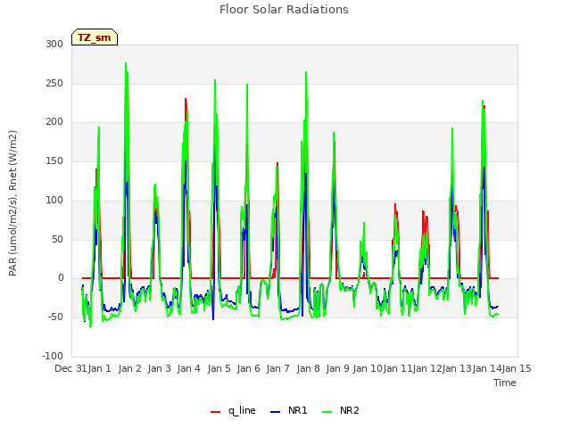Click the 100 y-axis value
571x428 pixels.
tap(54, 200)
